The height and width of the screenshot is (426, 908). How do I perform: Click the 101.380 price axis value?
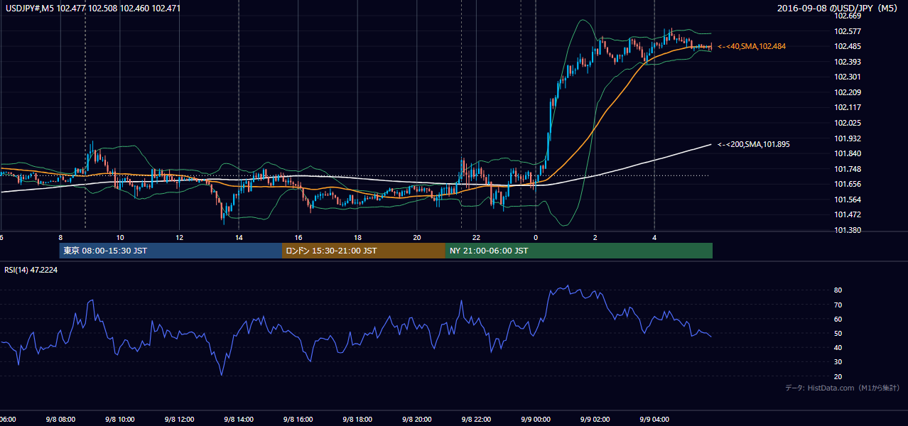[x=847, y=231]
